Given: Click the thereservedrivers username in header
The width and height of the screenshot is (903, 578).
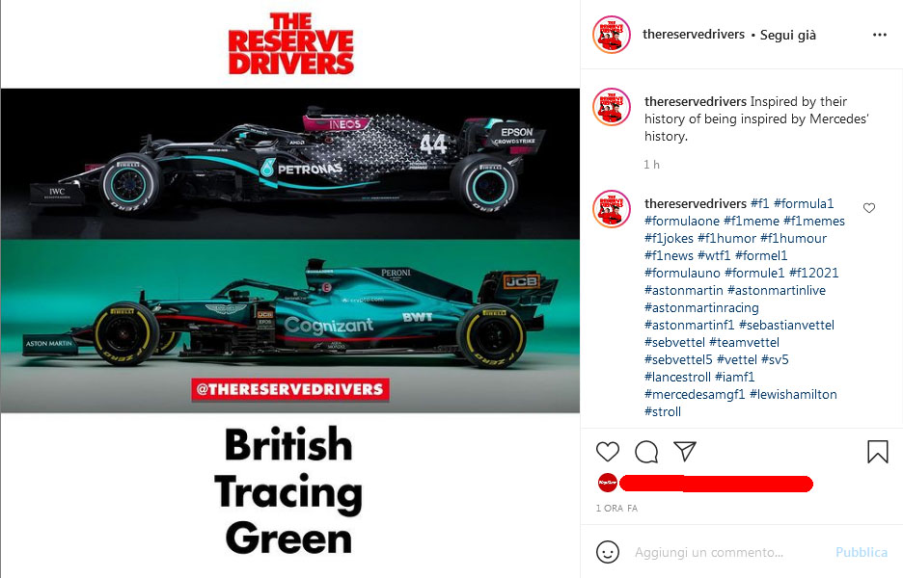Looking at the screenshot, I should [694, 35].
